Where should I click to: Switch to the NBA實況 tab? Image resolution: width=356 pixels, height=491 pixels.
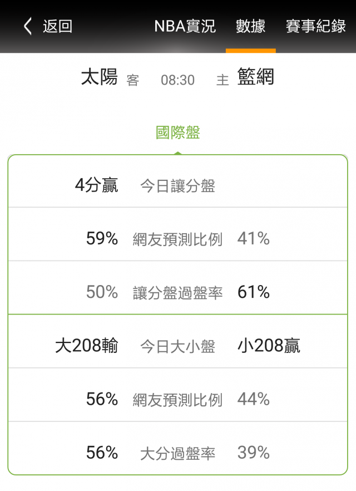point(185,26)
